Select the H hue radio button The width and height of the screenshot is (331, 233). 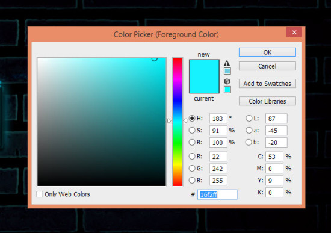[x=192, y=118]
